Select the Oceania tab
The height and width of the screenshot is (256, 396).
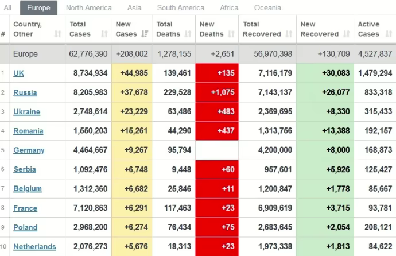click(267, 8)
